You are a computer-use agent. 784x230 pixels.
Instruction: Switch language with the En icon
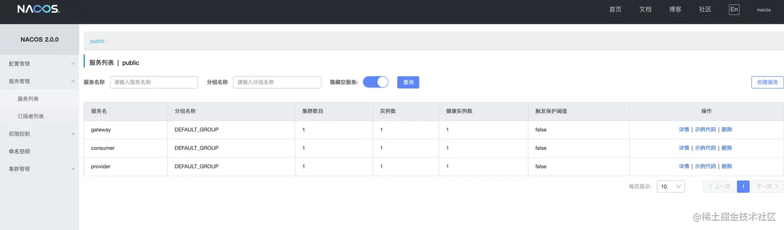tap(734, 9)
